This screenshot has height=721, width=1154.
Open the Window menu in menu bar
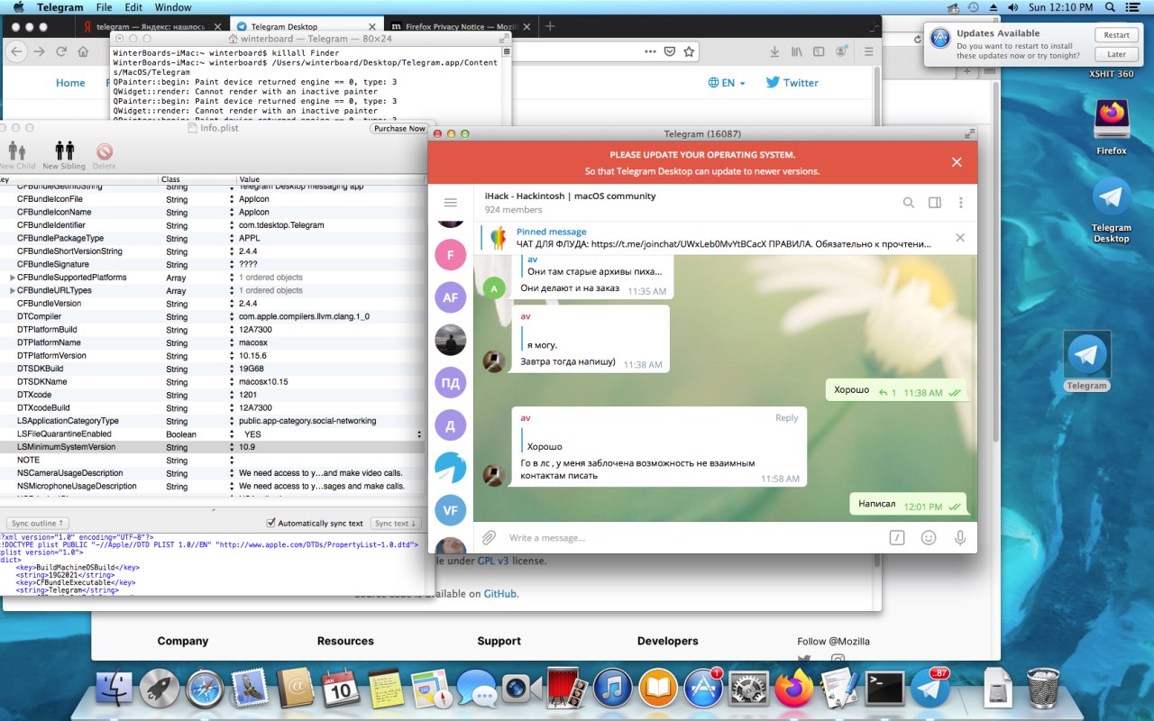click(173, 7)
